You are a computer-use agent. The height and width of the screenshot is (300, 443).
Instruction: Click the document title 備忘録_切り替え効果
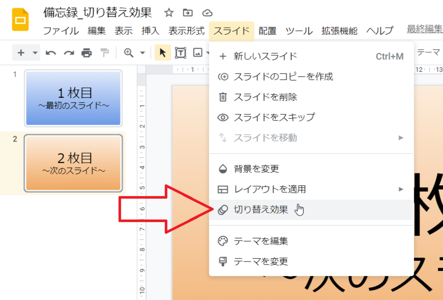97,13
